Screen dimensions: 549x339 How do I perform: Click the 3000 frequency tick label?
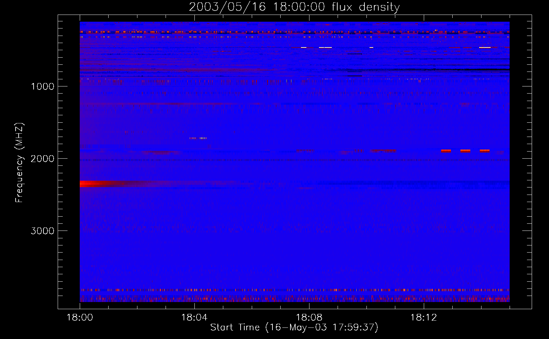42,231
